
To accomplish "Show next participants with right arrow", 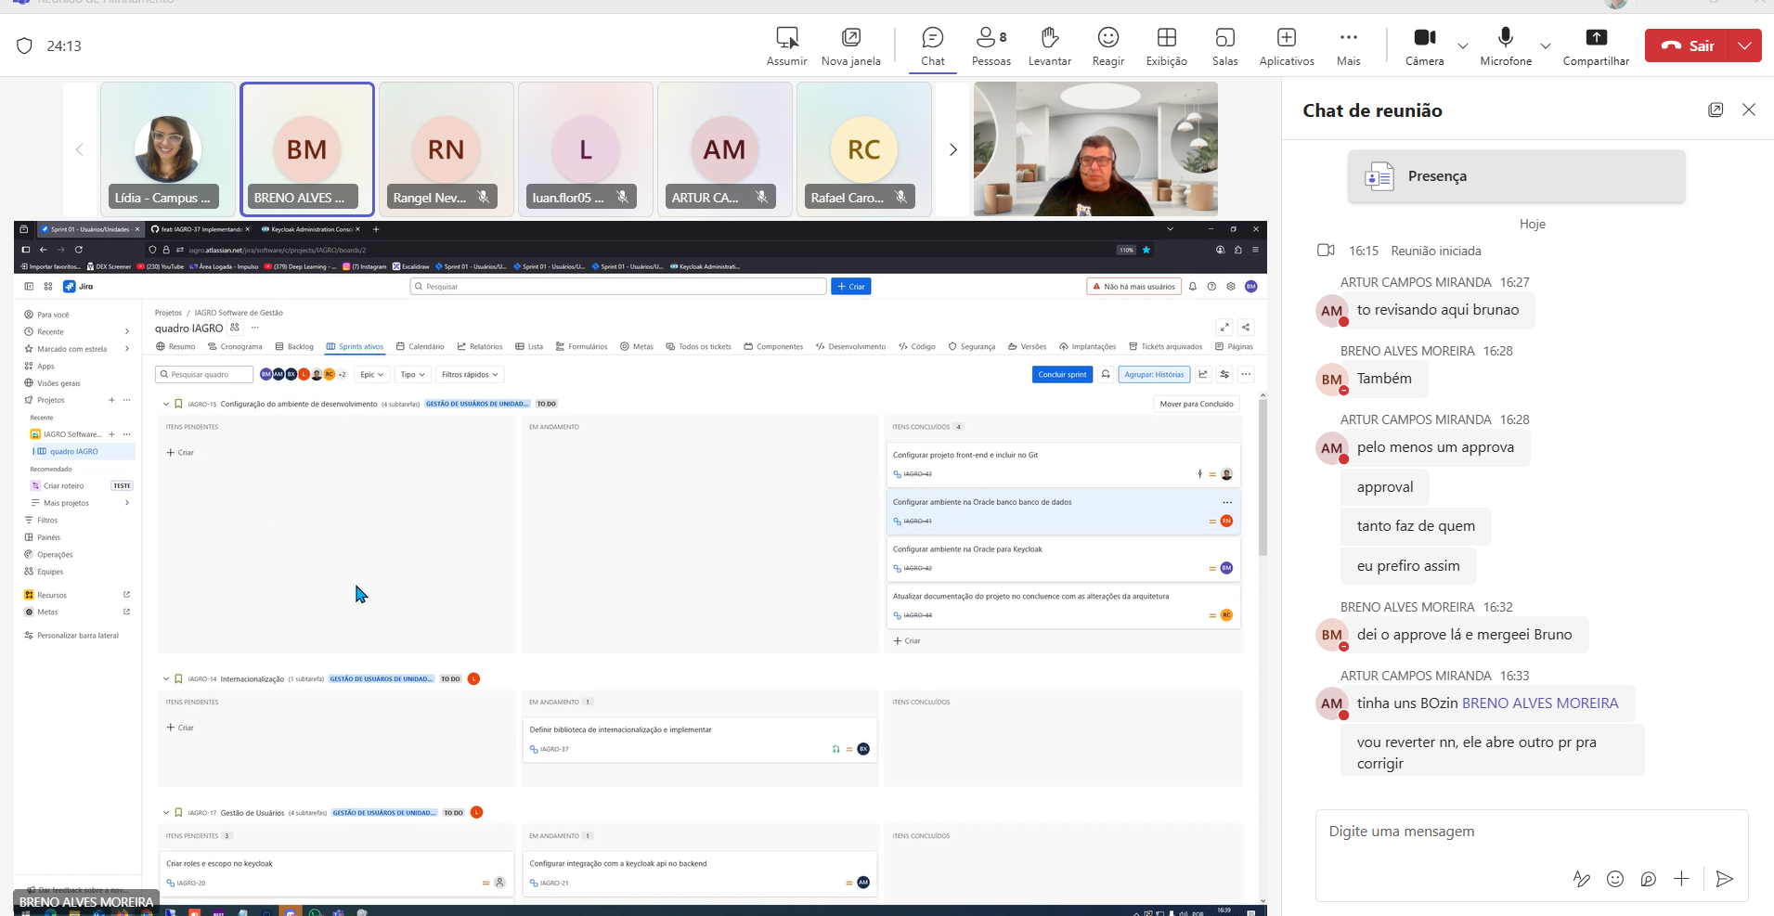I will [952, 149].
